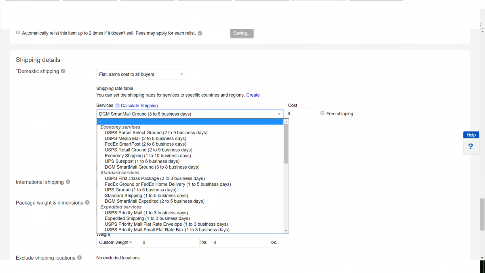Click the info icon beside International shipping
This screenshot has height=273, width=485.
[x=68, y=182]
